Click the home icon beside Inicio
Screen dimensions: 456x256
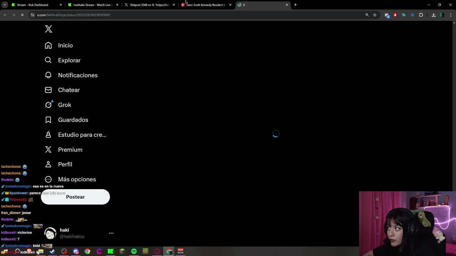(48, 46)
